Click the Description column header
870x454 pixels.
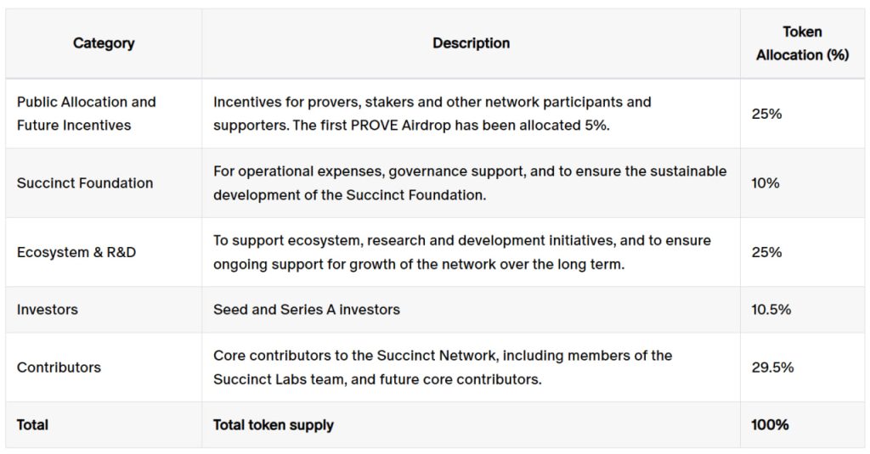pyautogui.click(x=471, y=43)
